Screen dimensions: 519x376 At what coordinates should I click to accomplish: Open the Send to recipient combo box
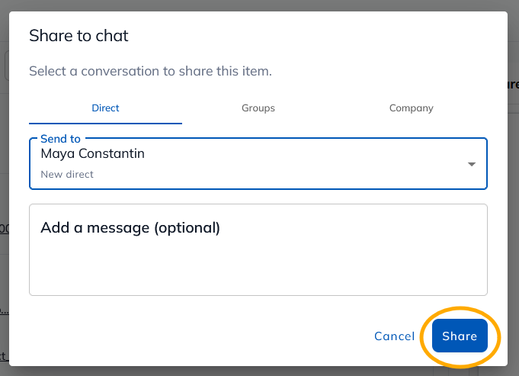coord(258,164)
